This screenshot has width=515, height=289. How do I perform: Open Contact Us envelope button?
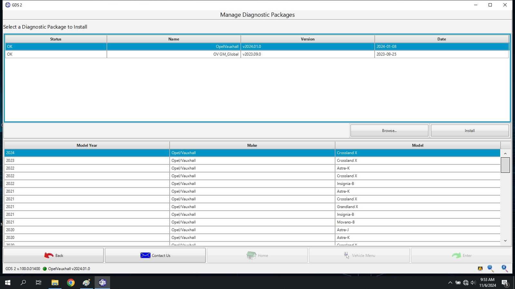coord(155,255)
